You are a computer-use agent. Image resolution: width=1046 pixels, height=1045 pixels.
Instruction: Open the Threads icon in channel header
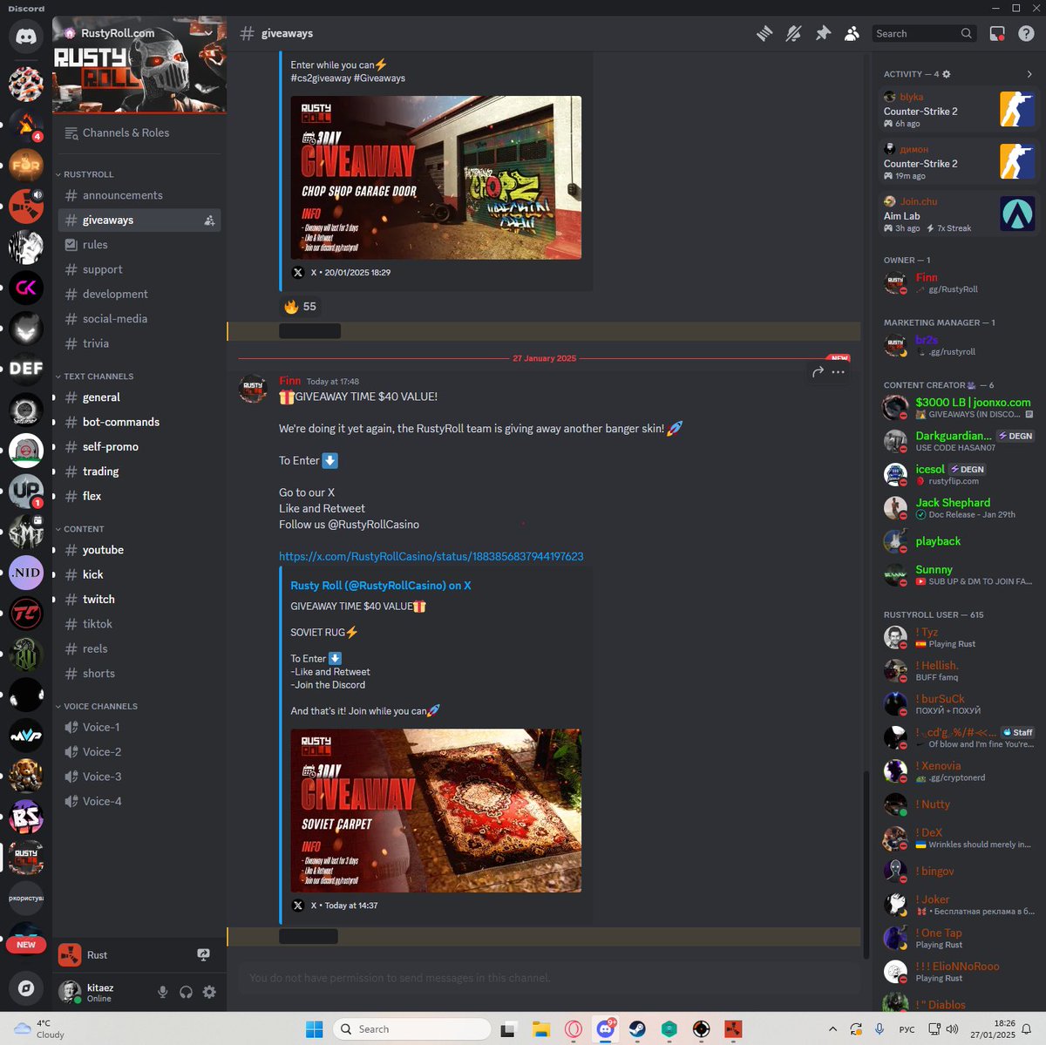(764, 33)
